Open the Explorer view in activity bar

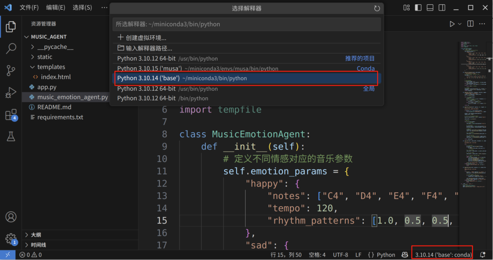click(11, 27)
